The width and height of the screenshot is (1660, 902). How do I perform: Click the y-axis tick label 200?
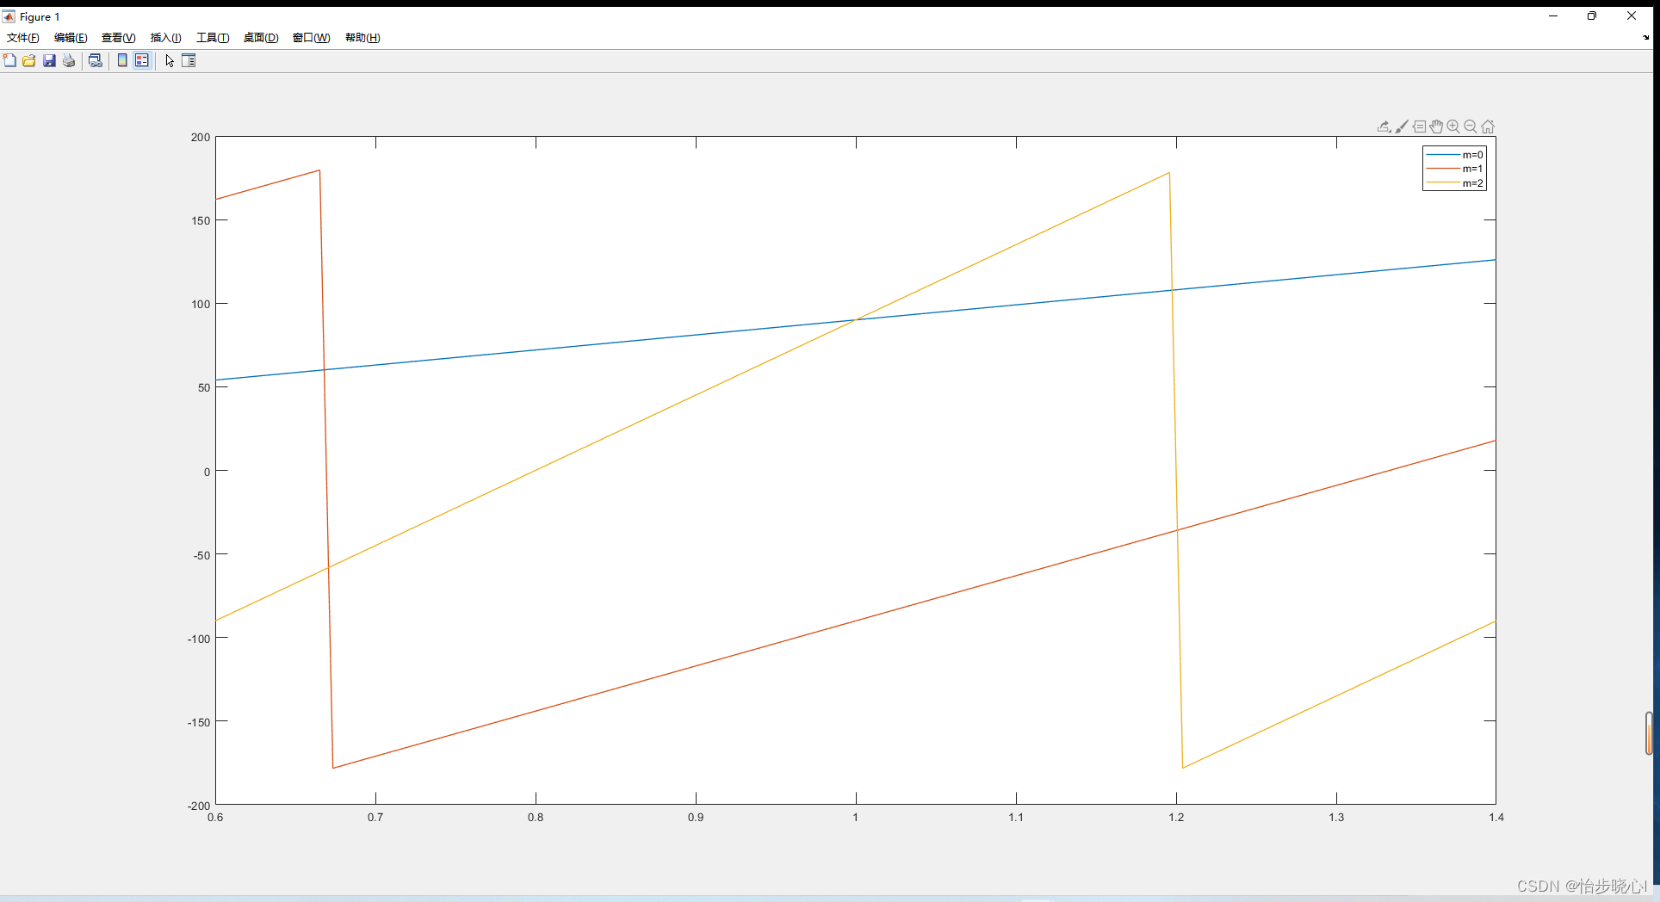click(x=201, y=137)
